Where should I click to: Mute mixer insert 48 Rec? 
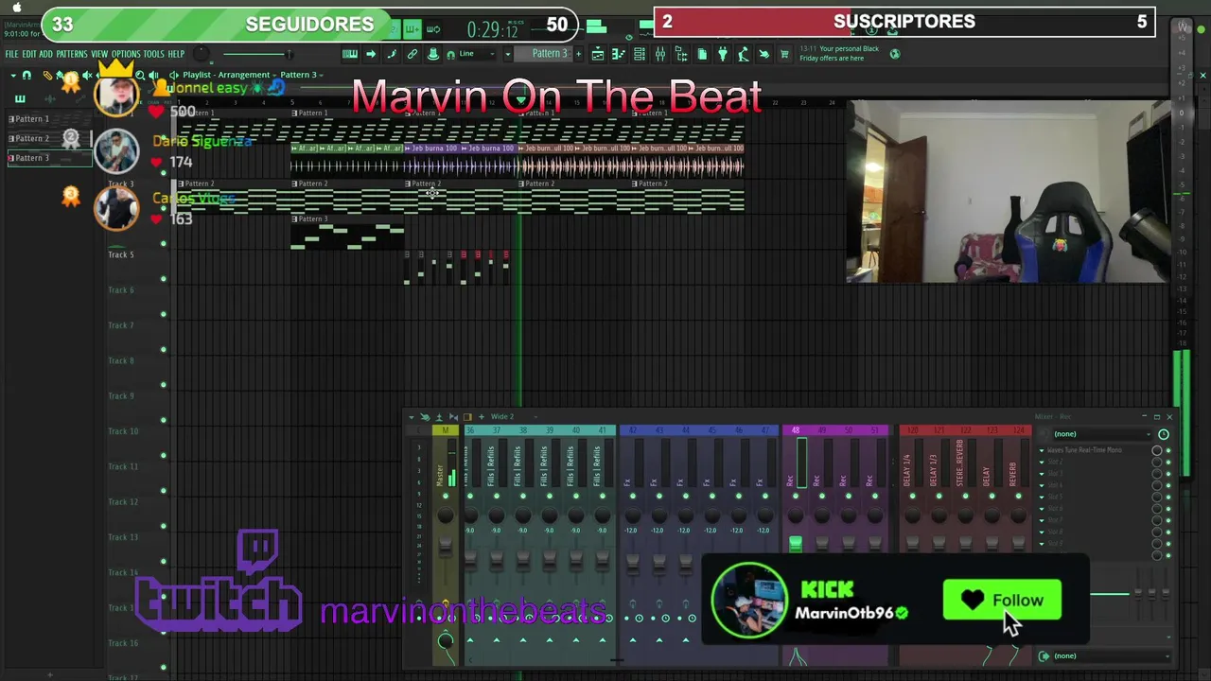point(795,495)
